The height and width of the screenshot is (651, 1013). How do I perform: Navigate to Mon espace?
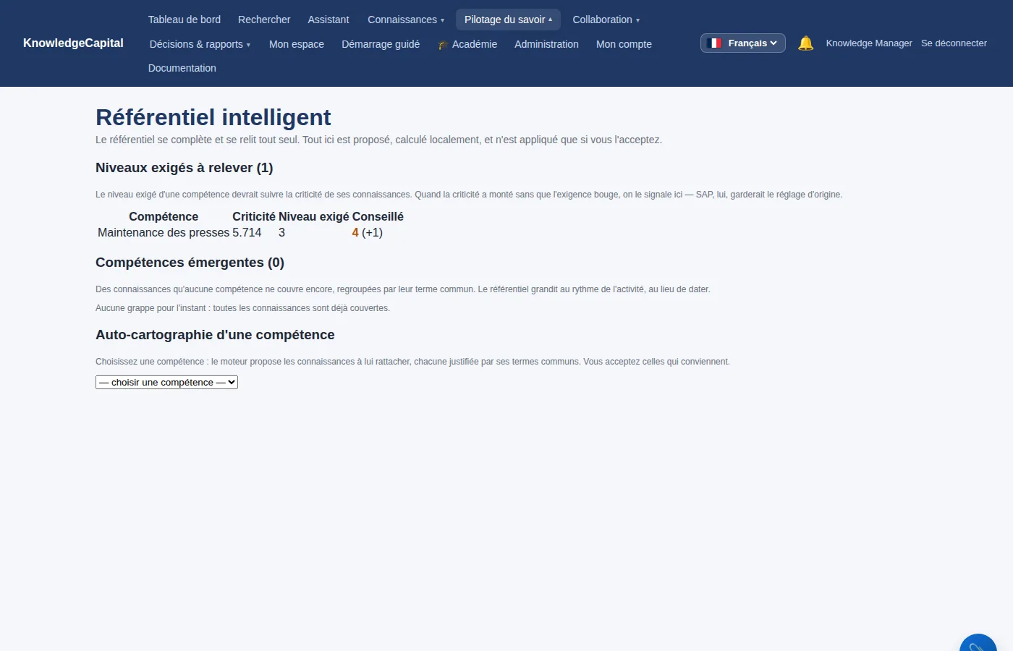[297, 44]
